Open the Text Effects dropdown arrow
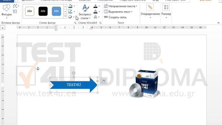 tap(99, 17)
